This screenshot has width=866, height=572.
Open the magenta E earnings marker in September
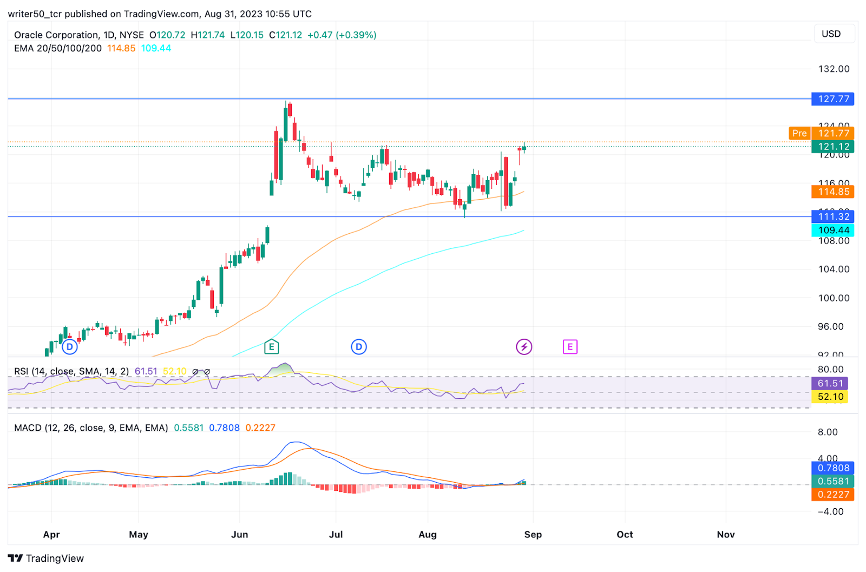(x=570, y=347)
